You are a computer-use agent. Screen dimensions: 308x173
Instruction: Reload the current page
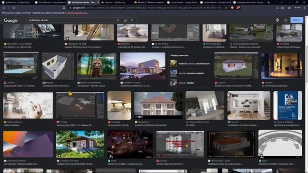(x=14, y=8)
